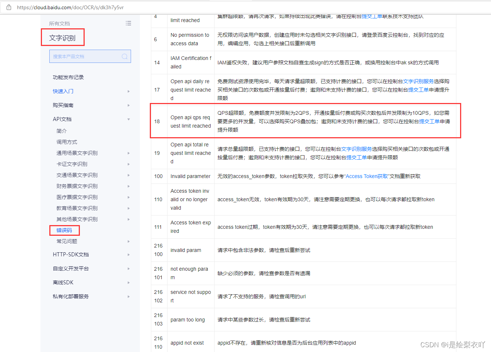Open the "Access Token获取" link
The width and height of the screenshot is (491, 352).
(366, 176)
